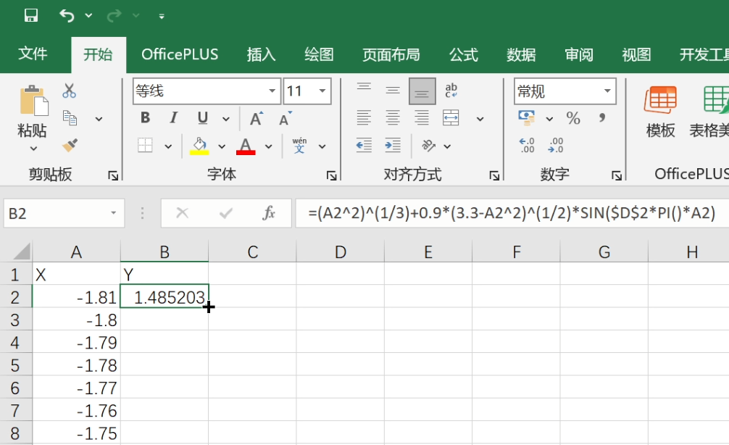This screenshot has width=729, height=445.
Task: Open the number format 常规 dropdown
Action: click(607, 91)
